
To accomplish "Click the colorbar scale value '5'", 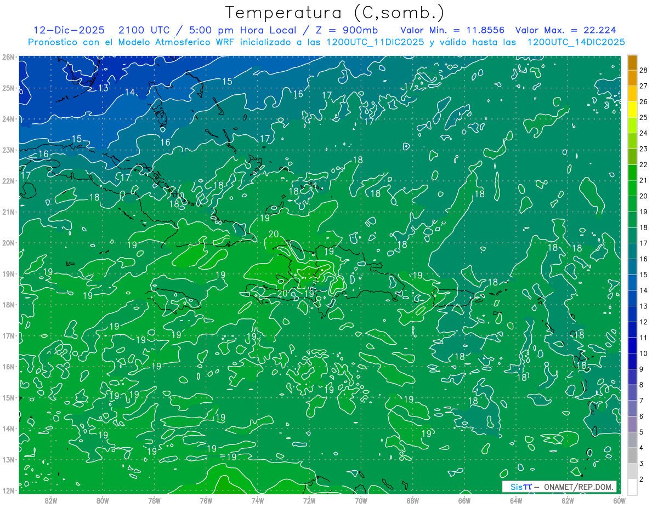I will pyautogui.click(x=642, y=432).
